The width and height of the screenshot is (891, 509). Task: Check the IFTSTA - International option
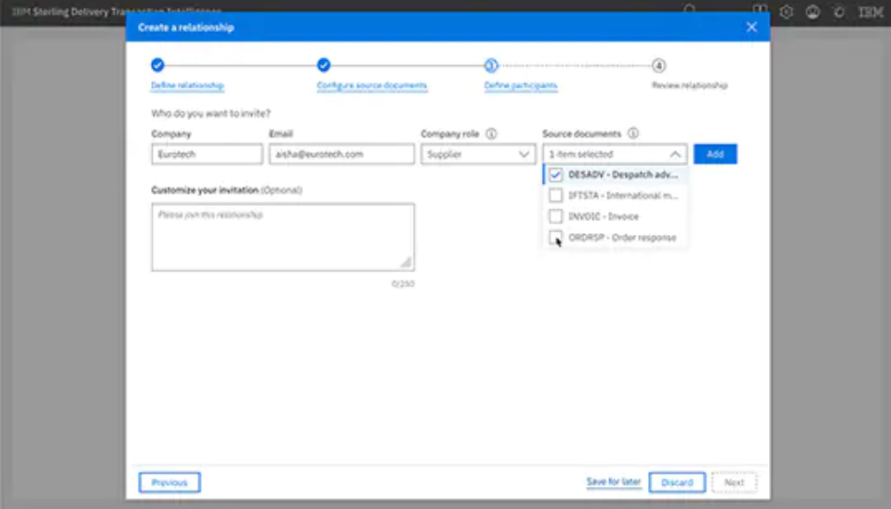[x=556, y=195]
